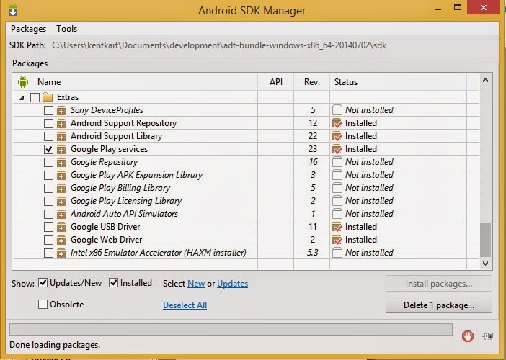Open the Tools menu
This screenshot has width=506, height=360.
click(x=66, y=29)
